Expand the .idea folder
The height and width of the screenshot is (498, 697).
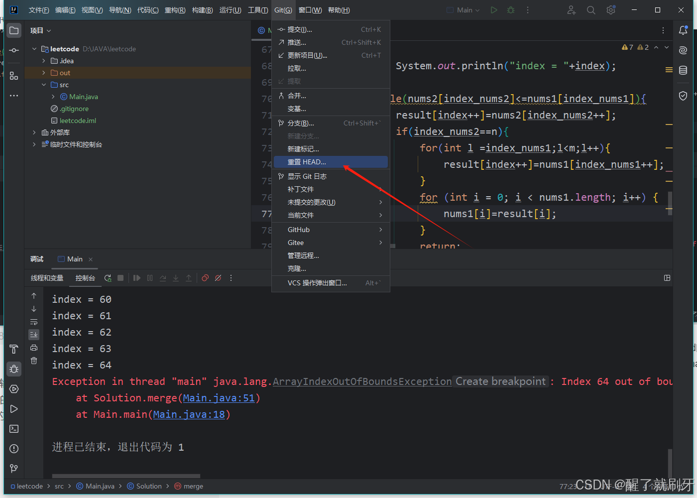pos(44,61)
